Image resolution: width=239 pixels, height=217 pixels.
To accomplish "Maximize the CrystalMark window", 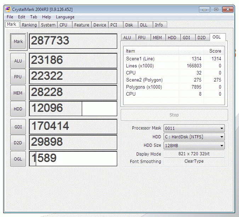I will [216, 10].
